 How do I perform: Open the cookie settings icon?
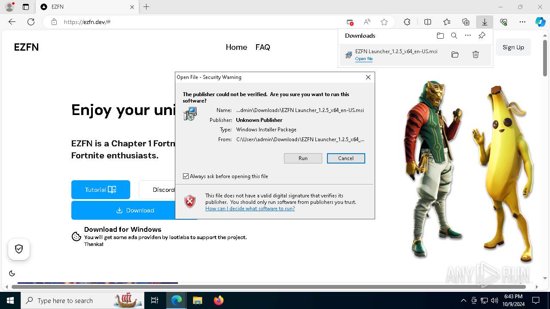tap(76, 236)
